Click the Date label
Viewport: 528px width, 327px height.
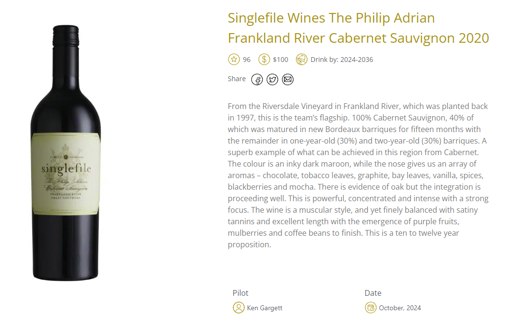[x=373, y=293]
